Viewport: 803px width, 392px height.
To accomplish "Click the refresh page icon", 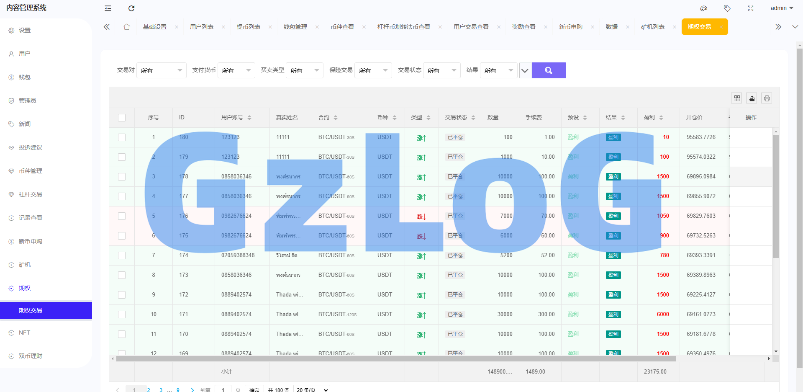I will [131, 8].
